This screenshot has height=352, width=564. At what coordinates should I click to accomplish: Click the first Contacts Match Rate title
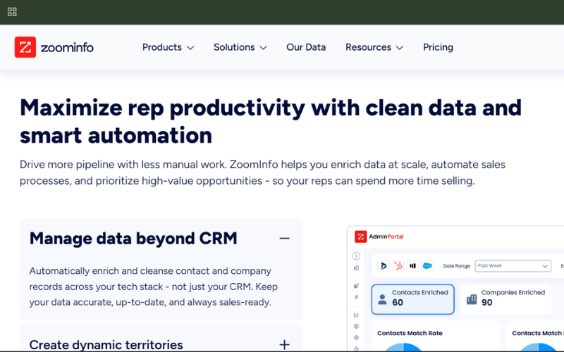(410, 333)
